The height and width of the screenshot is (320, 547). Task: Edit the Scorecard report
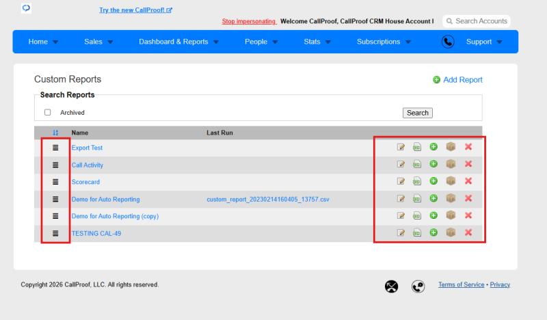pos(401,181)
